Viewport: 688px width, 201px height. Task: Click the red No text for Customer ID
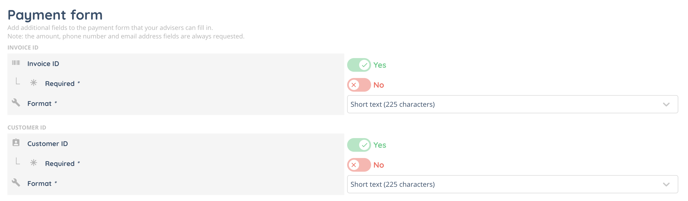coord(379,165)
